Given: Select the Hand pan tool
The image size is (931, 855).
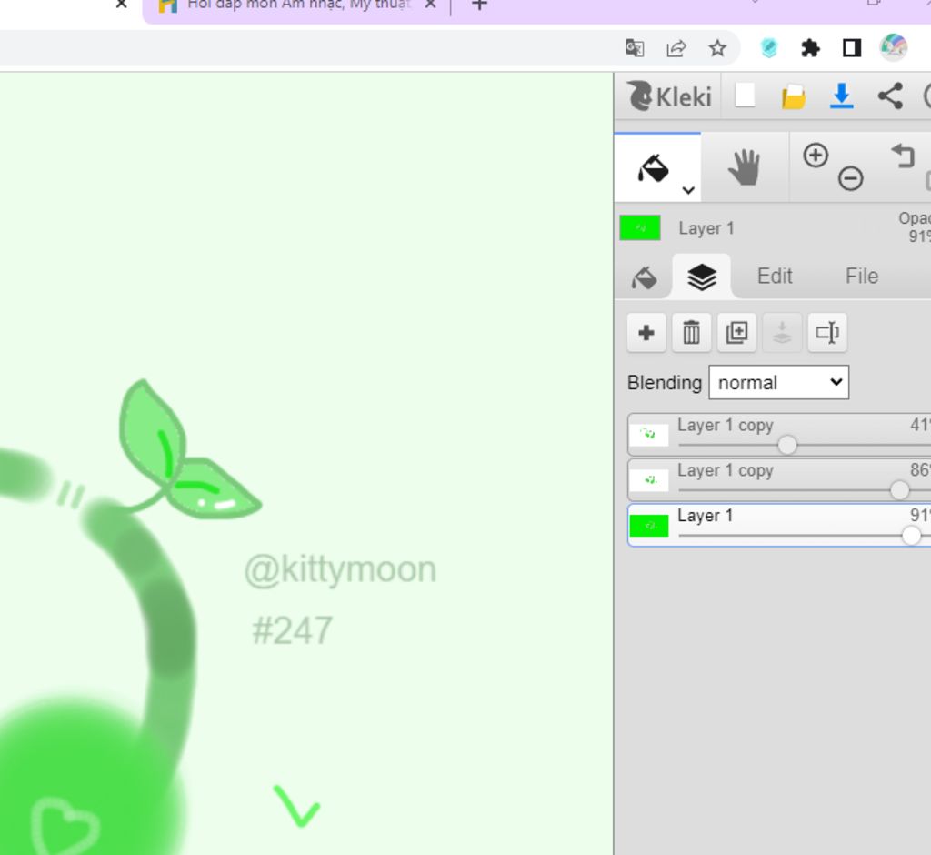Looking at the screenshot, I should 744,167.
